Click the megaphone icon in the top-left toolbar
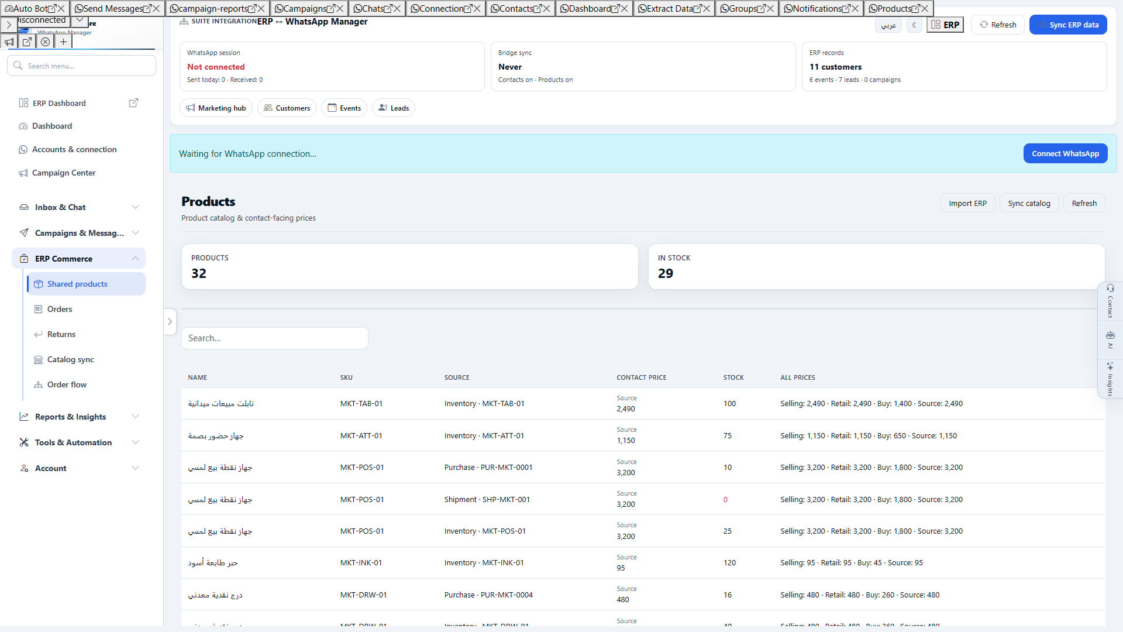 (x=9, y=42)
